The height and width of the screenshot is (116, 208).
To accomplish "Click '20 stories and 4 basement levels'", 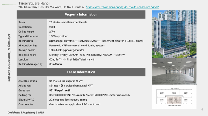I will (x=68, y=22).
